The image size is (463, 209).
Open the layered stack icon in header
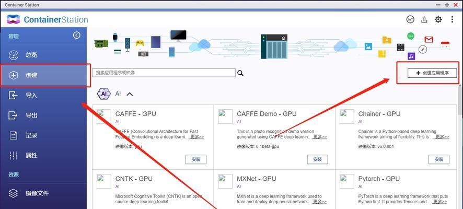tap(424, 20)
